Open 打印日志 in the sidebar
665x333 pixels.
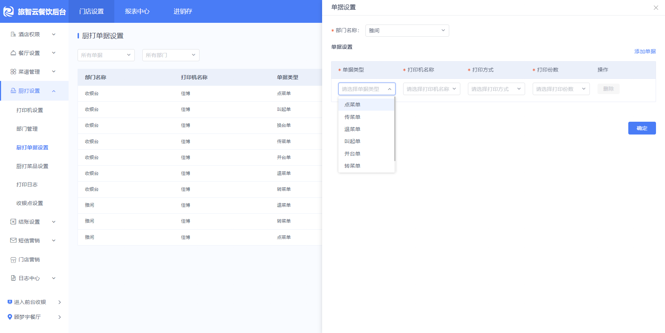pyautogui.click(x=27, y=185)
